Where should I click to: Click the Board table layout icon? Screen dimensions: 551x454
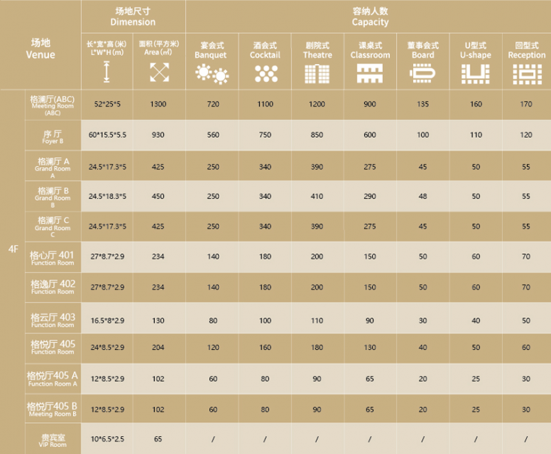422,74
